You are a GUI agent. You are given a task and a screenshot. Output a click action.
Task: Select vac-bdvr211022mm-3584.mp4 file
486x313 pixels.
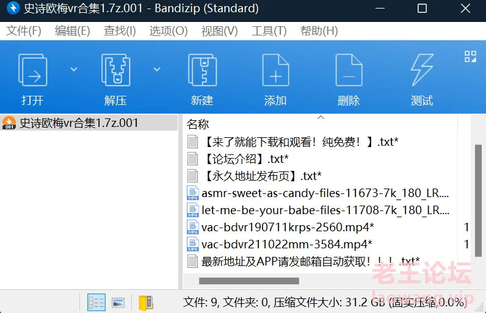tap(287, 244)
